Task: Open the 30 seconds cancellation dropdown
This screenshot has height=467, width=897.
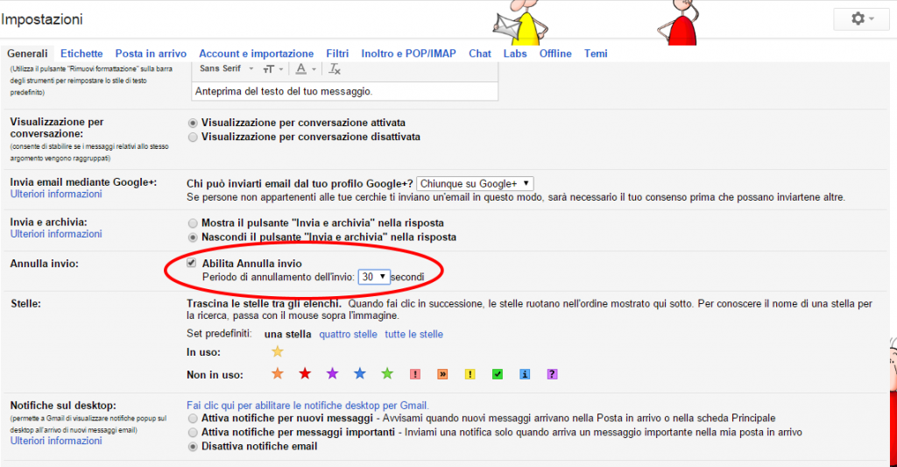Action: pyautogui.click(x=373, y=277)
